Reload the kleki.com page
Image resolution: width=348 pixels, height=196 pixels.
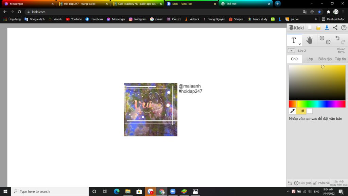19,12
